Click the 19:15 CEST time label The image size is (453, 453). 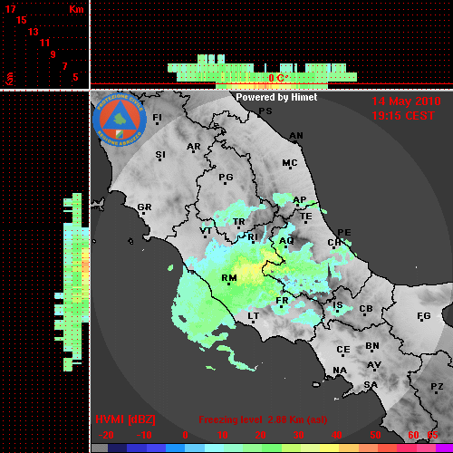[x=403, y=116]
